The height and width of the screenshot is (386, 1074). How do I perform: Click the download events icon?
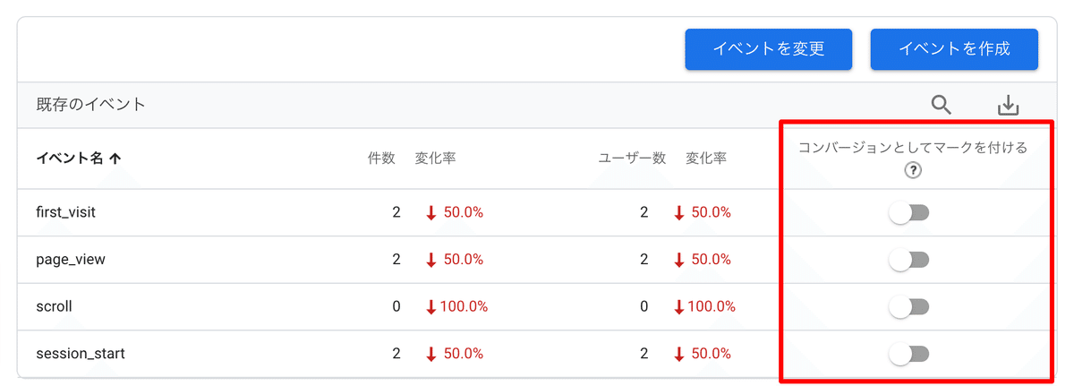(x=1009, y=105)
